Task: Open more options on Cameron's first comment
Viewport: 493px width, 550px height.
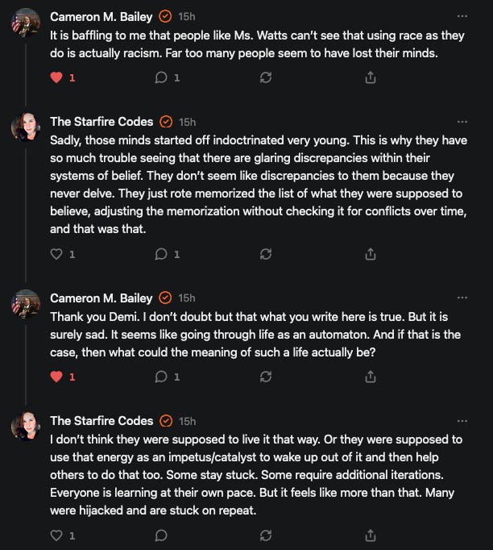Action: pos(462,16)
